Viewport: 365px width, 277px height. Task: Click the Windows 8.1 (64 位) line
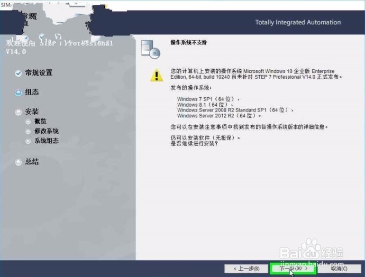205,105
